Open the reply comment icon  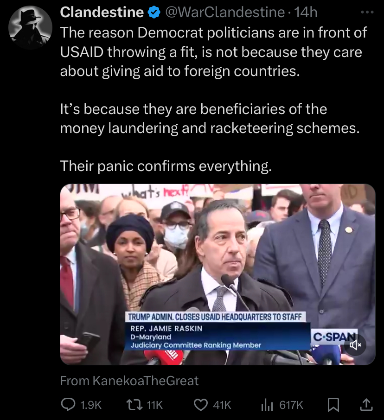coord(68,405)
